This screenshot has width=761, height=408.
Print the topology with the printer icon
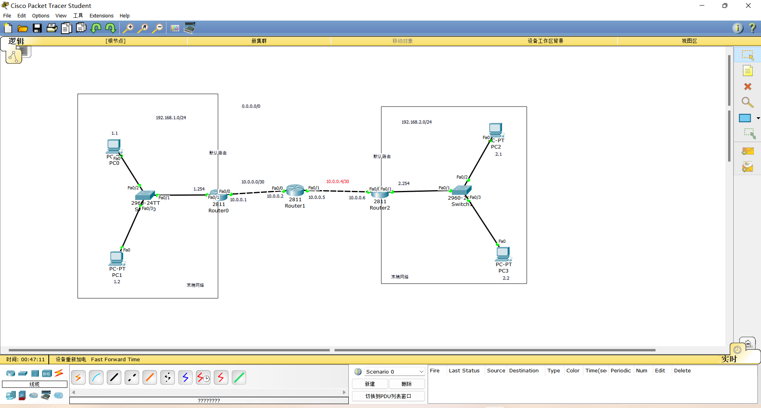click(52, 28)
